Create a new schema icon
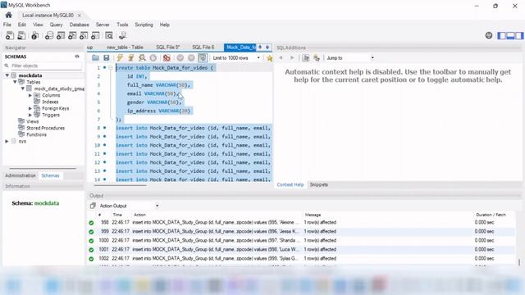This screenshot has width=525, height=295. pyautogui.click(x=49, y=35)
